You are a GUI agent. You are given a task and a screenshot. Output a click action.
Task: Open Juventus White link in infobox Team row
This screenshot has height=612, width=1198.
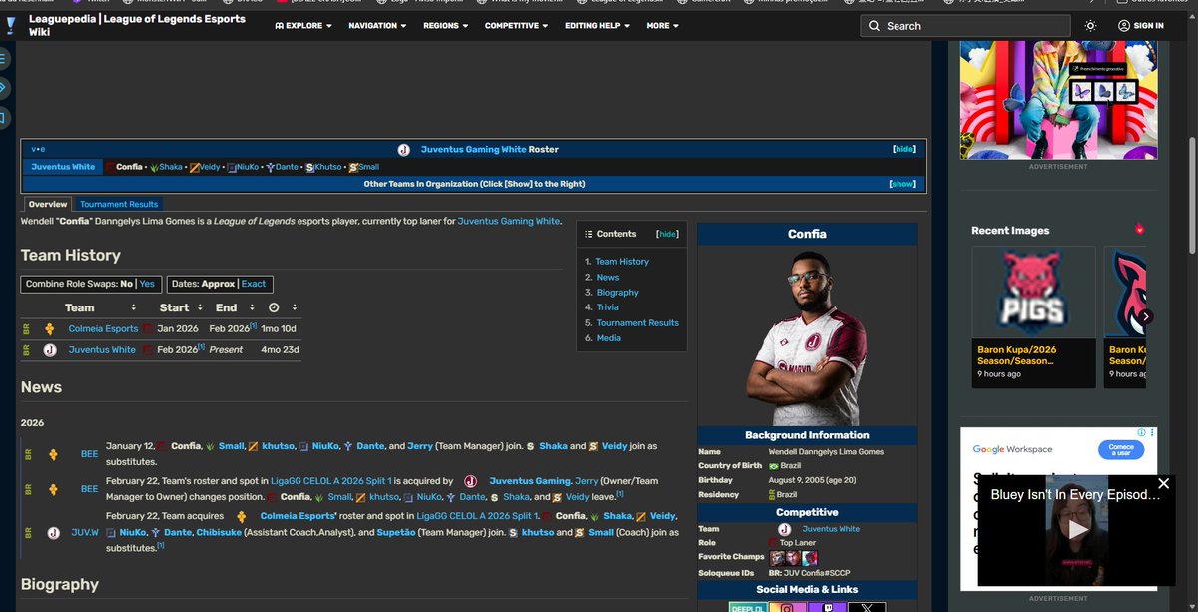831,529
